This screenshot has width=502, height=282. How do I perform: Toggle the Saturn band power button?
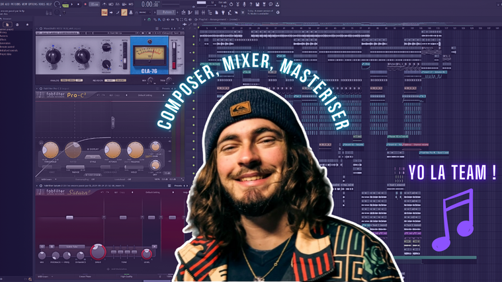[x=42, y=246]
